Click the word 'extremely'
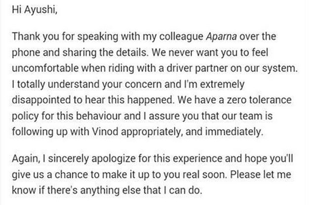This screenshot has width=309, height=205. (222, 84)
